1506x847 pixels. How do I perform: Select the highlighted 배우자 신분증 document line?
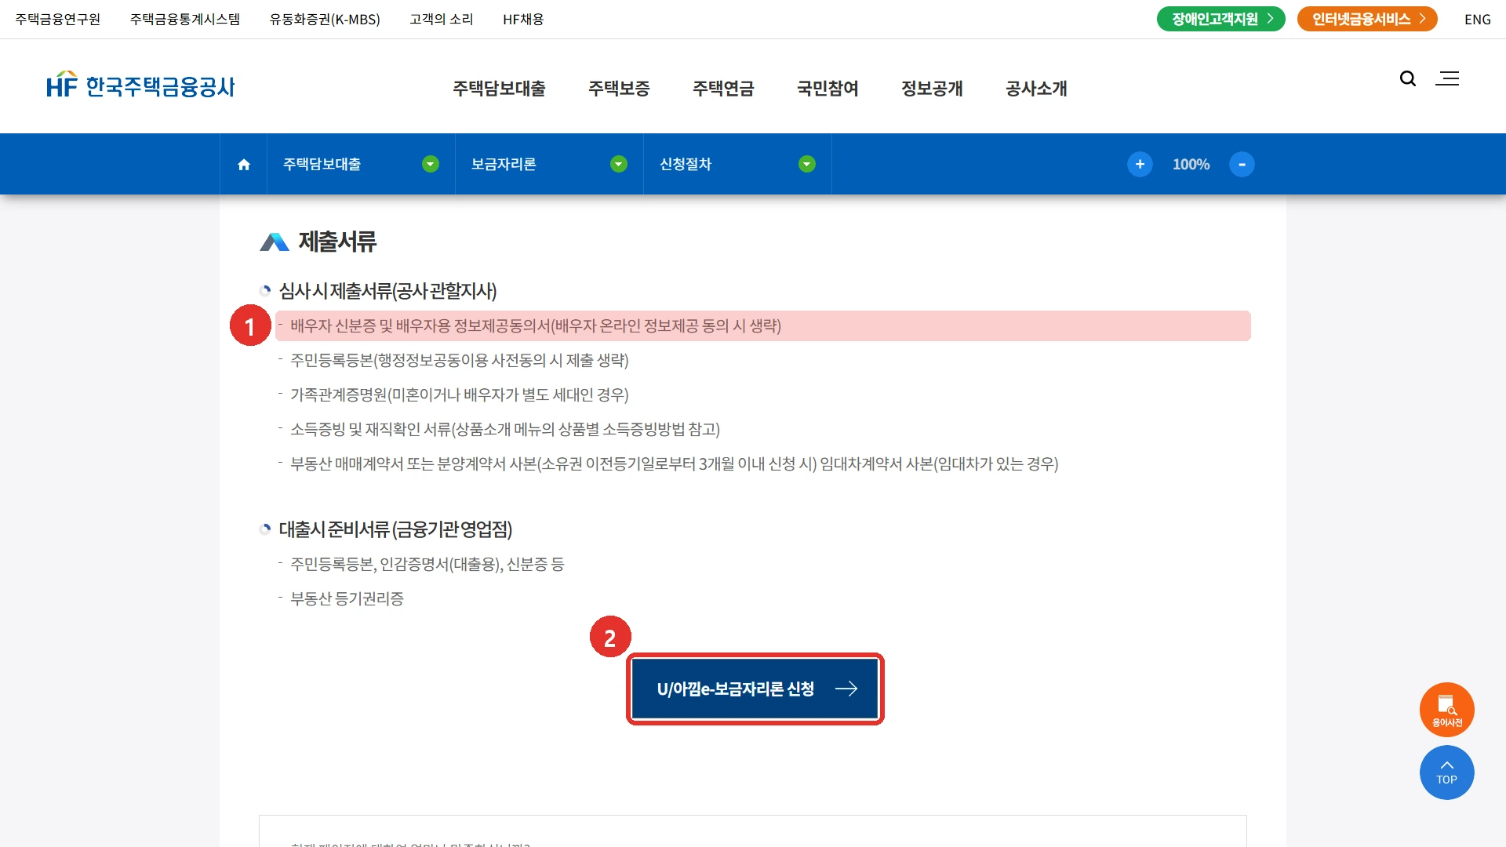coord(762,325)
